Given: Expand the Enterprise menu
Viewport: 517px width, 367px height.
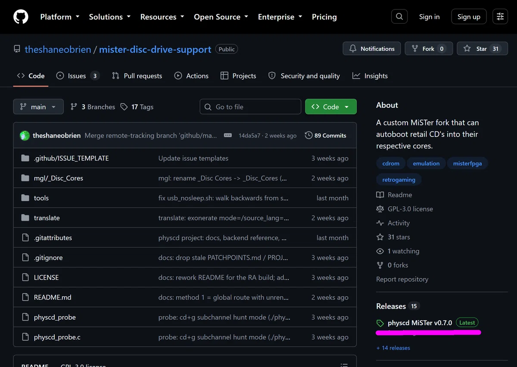Looking at the screenshot, I should (280, 17).
